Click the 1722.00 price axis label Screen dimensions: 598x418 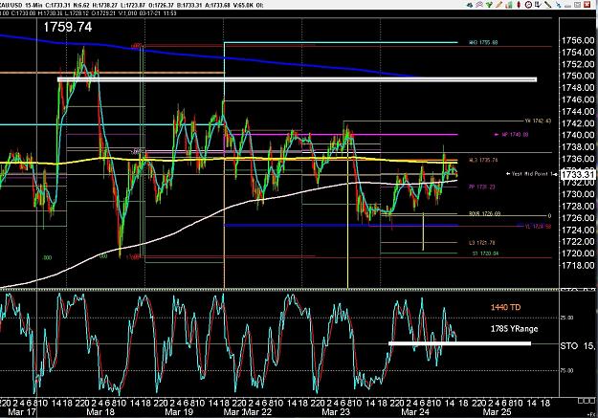click(578, 241)
